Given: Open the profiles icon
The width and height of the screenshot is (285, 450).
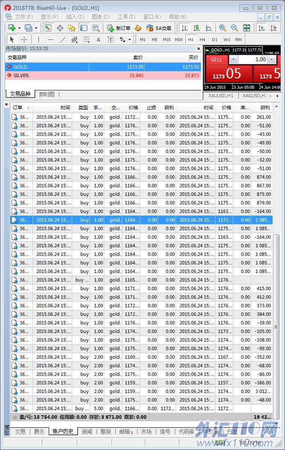Looking at the screenshot, I should (28, 28).
